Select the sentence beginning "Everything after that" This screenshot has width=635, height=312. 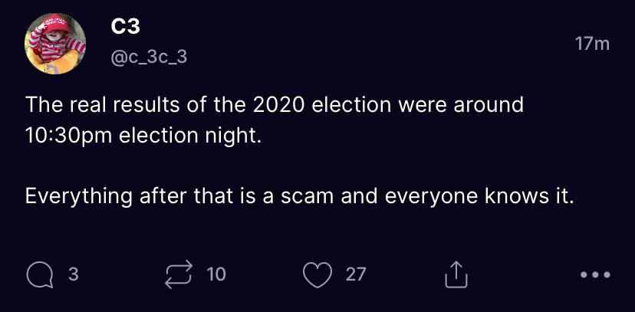[x=299, y=196]
